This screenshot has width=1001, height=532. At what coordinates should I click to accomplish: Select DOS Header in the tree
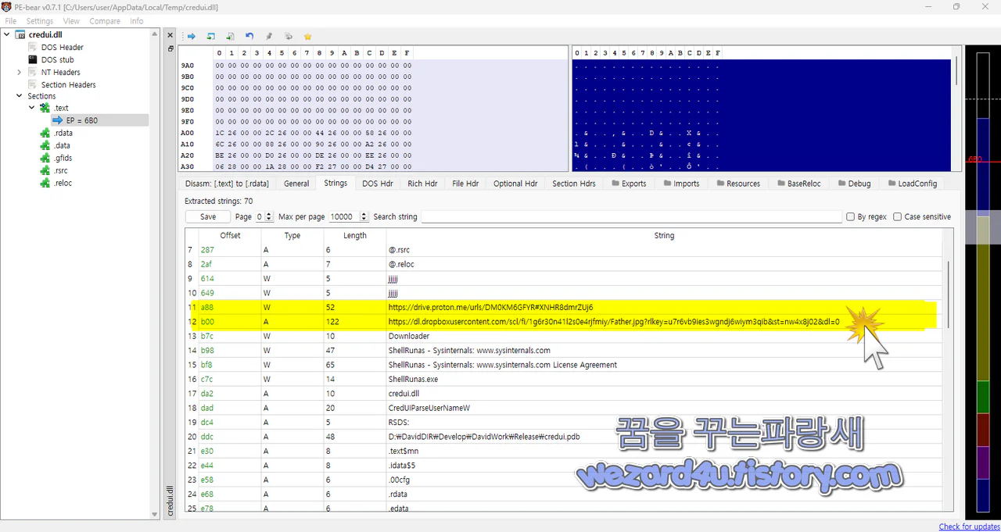[x=63, y=47]
